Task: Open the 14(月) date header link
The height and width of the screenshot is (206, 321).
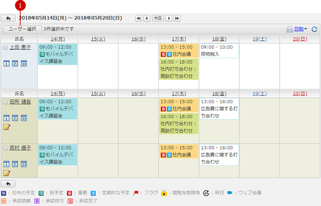Action: pyautogui.click(x=58, y=39)
